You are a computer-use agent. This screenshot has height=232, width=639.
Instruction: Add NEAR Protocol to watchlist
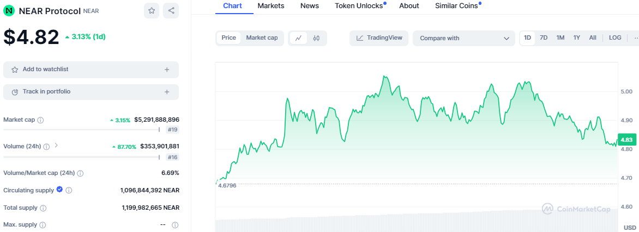[91, 70]
